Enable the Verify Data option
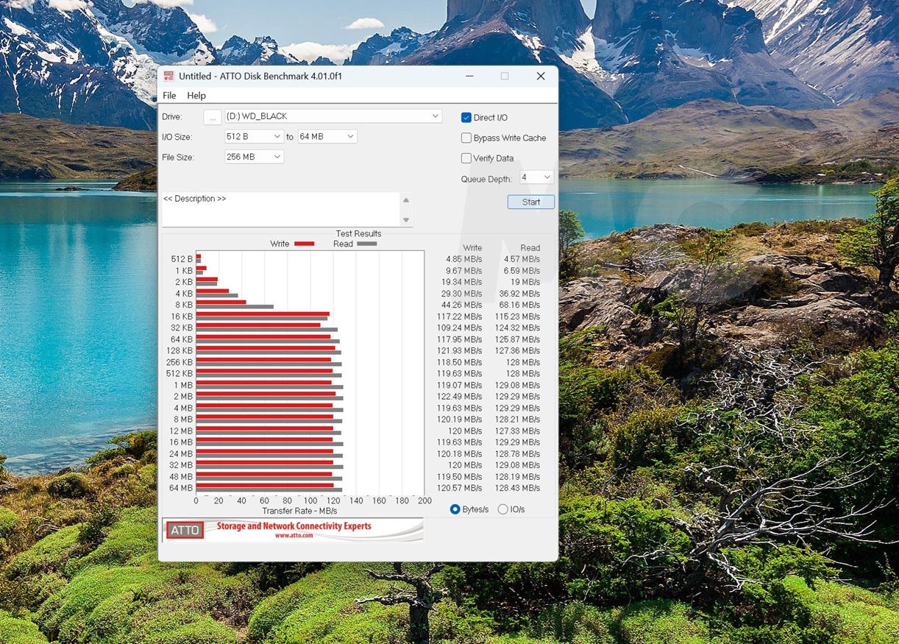Image resolution: width=899 pixels, height=644 pixels. click(466, 158)
